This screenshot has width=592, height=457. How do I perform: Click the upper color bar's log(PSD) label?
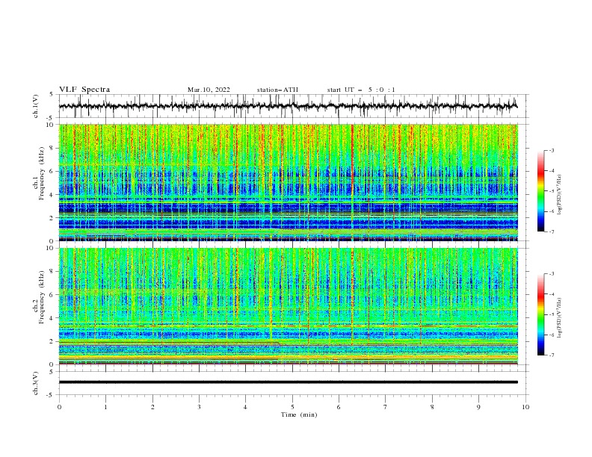click(x=560, y=195)
